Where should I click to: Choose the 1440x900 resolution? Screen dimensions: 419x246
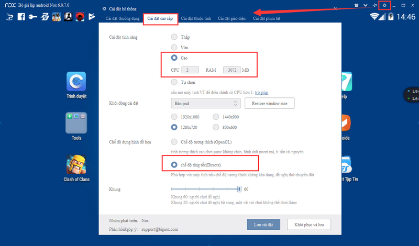[x=216, y=117]
